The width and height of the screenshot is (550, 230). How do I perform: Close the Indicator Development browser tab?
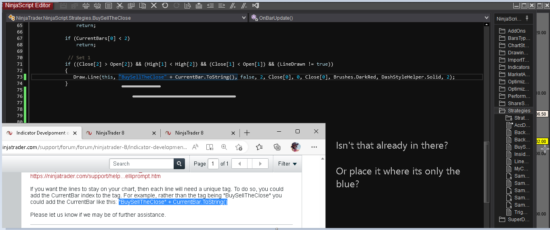75,133
